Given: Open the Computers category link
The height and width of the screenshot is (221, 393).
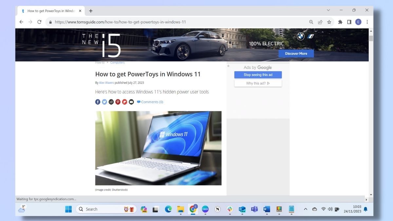Looking at the screenshot, I should click(117, 62).
